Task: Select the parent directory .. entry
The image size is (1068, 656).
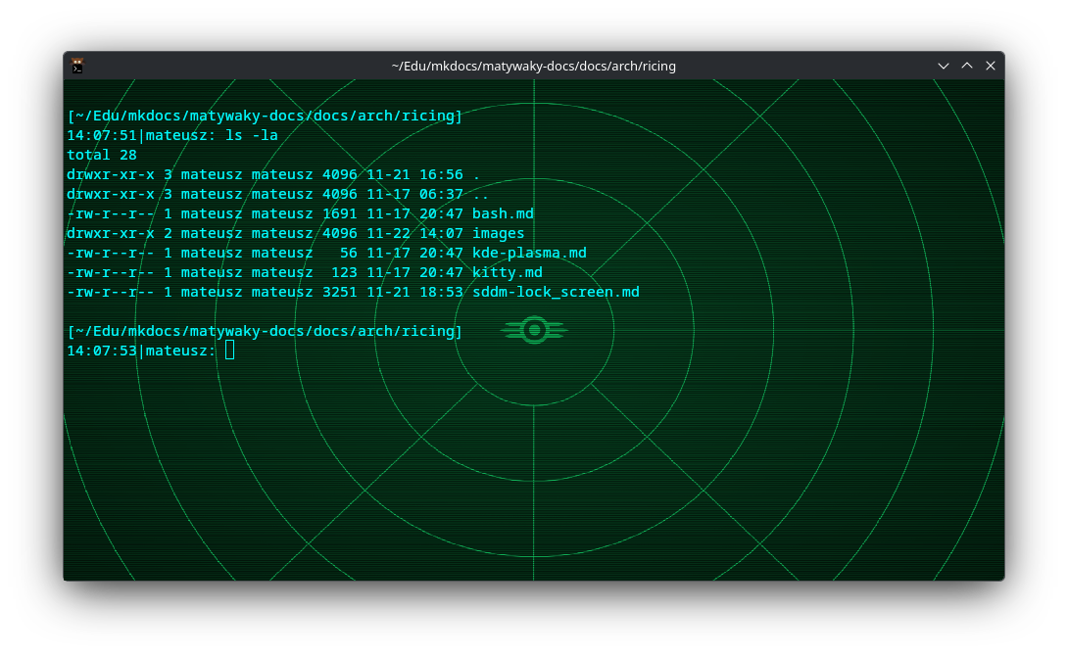Action: coord(480,194)
